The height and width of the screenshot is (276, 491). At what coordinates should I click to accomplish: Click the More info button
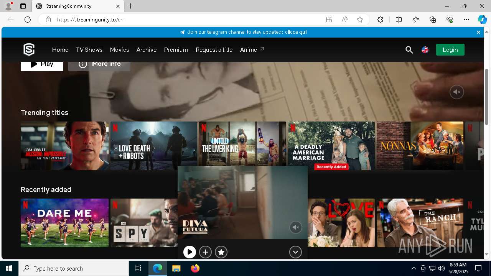(99, 65)
